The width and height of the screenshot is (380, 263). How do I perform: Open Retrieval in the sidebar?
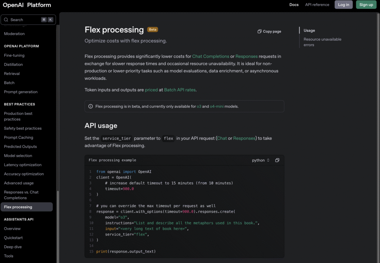point(12,74)
